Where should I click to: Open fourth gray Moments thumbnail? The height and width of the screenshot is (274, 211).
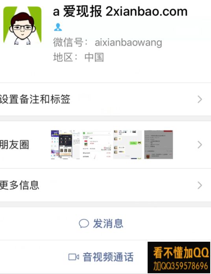tap(159, 145)
